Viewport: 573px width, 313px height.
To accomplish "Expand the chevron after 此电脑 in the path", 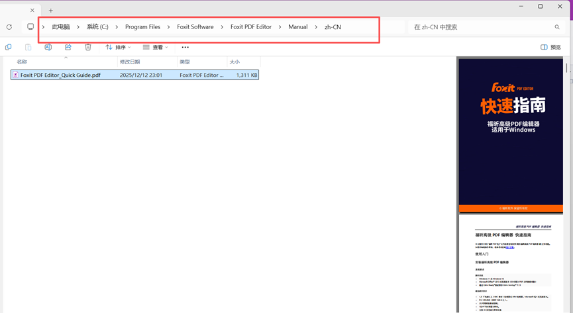I will coord(78,27).
